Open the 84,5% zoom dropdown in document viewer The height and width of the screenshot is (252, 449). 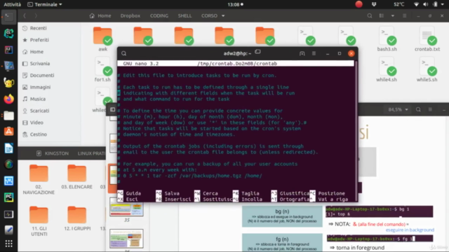pos(398,110)
